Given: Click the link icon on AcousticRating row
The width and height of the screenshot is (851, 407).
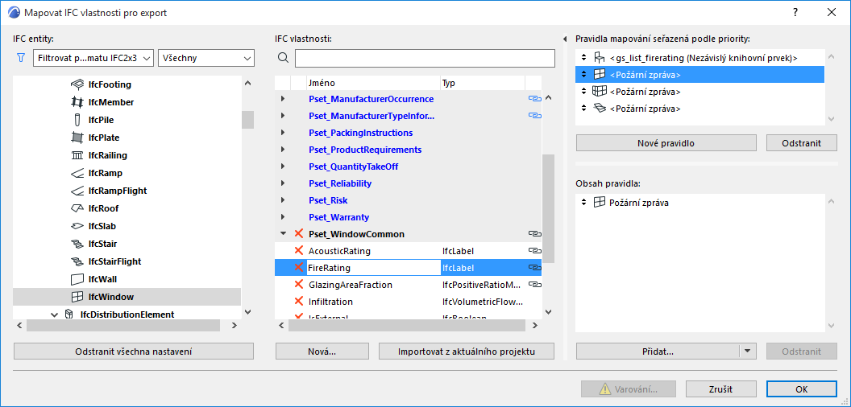Looking at the screenshot, I should 534,251.
